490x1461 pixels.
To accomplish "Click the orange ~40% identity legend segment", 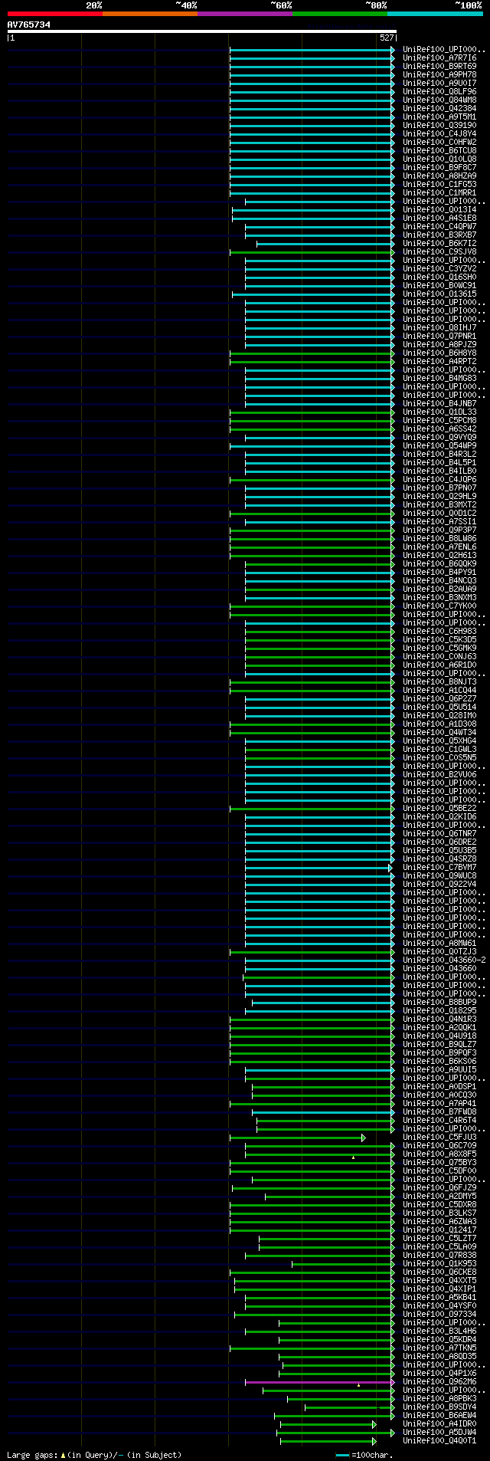I will 149,14.
